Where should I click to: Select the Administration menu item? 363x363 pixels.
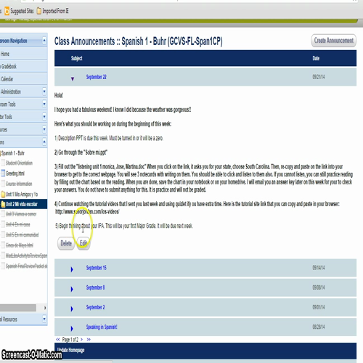click(x=11, y=91)
